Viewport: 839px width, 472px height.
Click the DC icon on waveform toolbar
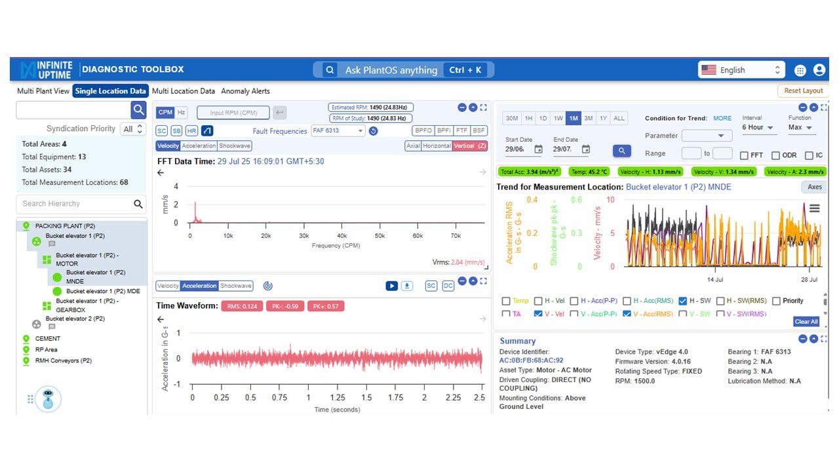coord(449,285)
